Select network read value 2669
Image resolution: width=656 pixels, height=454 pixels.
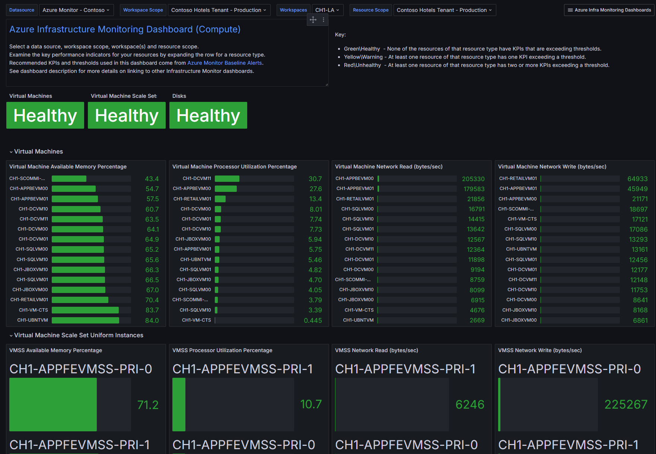477,321
